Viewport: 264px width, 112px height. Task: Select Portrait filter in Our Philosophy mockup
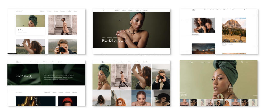61,92
